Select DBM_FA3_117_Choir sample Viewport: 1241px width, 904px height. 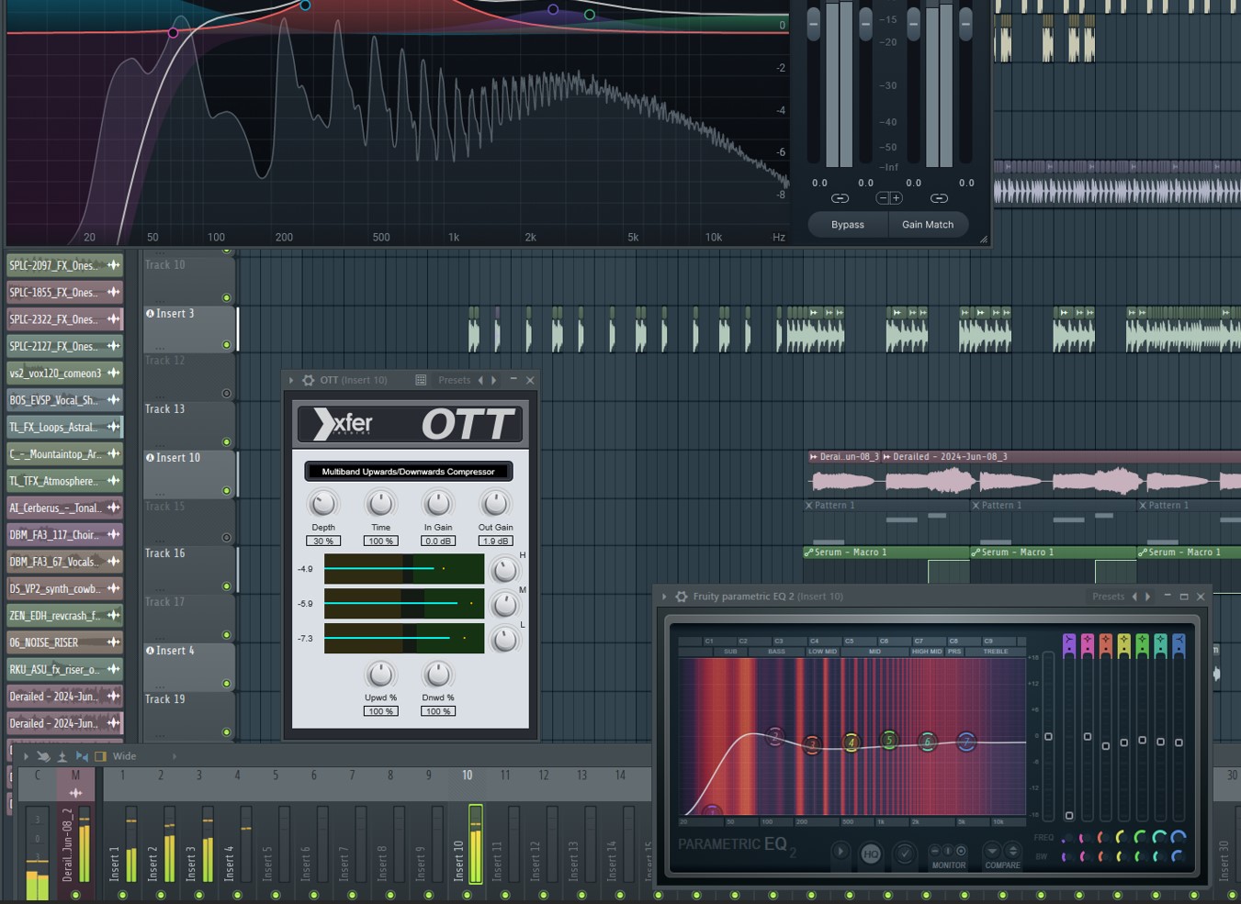64,535
